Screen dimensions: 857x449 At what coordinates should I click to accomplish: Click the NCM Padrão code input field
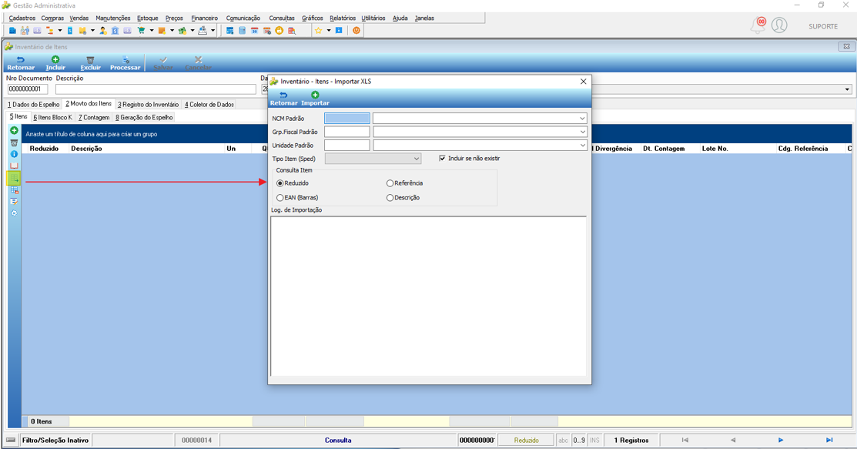[347, 118]
